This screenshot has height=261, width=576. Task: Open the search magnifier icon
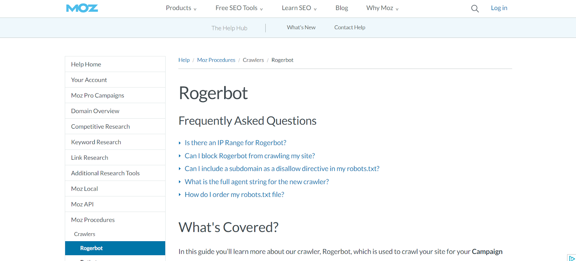pyautogui.click(x=475, y=9)
